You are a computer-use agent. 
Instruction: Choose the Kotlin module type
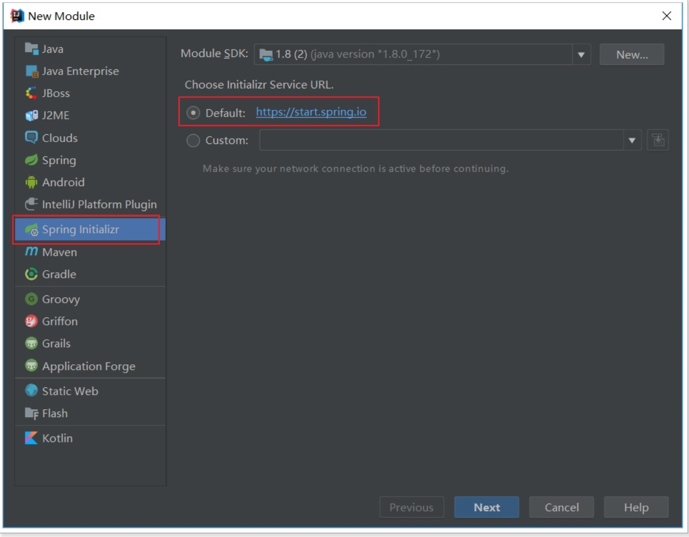pos(90,438)
